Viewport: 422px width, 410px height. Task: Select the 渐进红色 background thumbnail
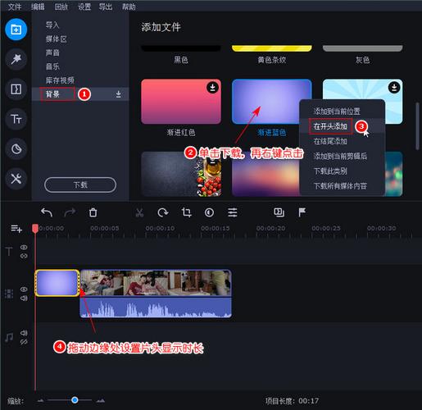point(181,102)
